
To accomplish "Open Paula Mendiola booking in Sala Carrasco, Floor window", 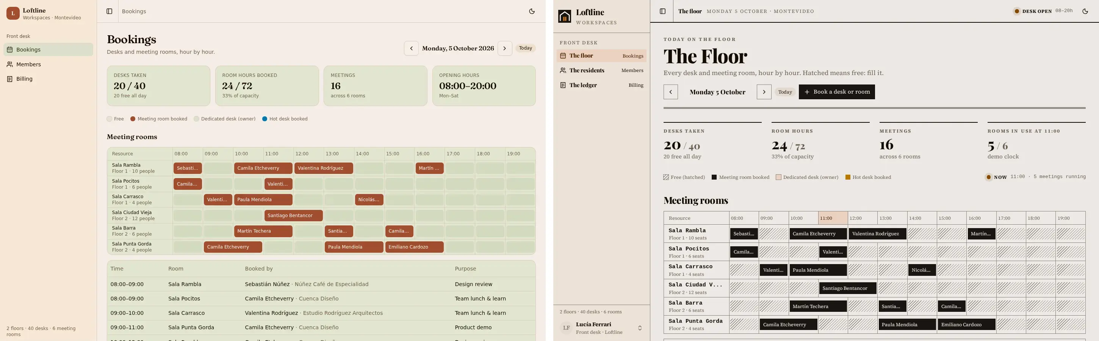I will pyautogui.click(x=818, y=270).
